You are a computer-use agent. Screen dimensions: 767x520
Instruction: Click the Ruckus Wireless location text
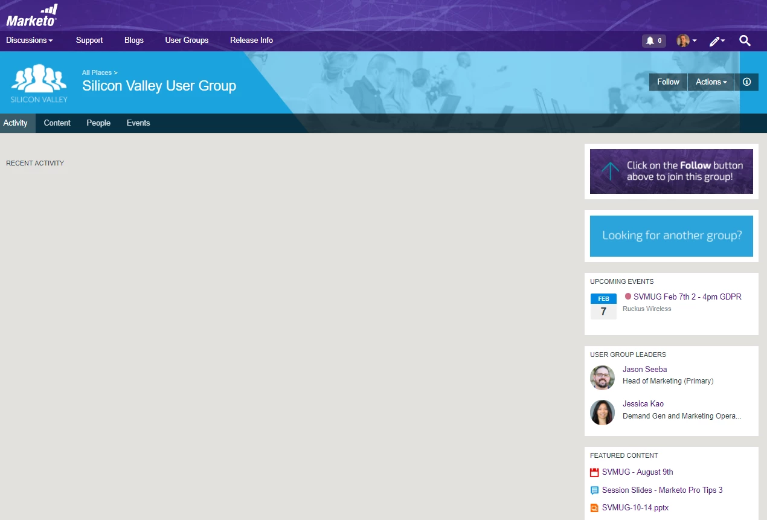tap(647, 309)
